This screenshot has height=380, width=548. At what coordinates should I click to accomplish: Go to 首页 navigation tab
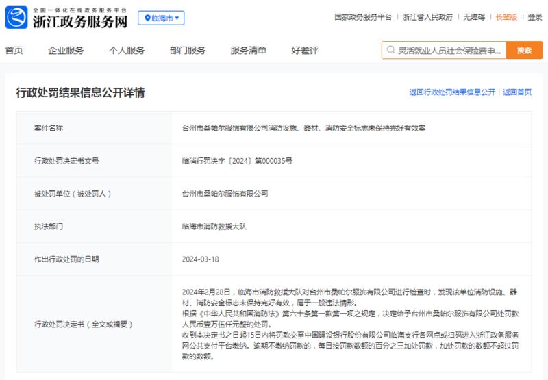pos(14,50)
